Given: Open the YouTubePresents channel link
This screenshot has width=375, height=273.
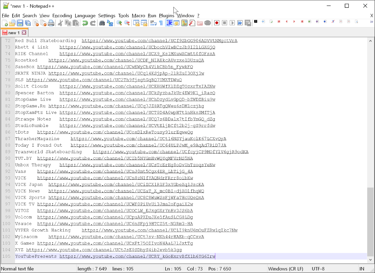Looking at the screenshot, I should (x=137, y=256).
